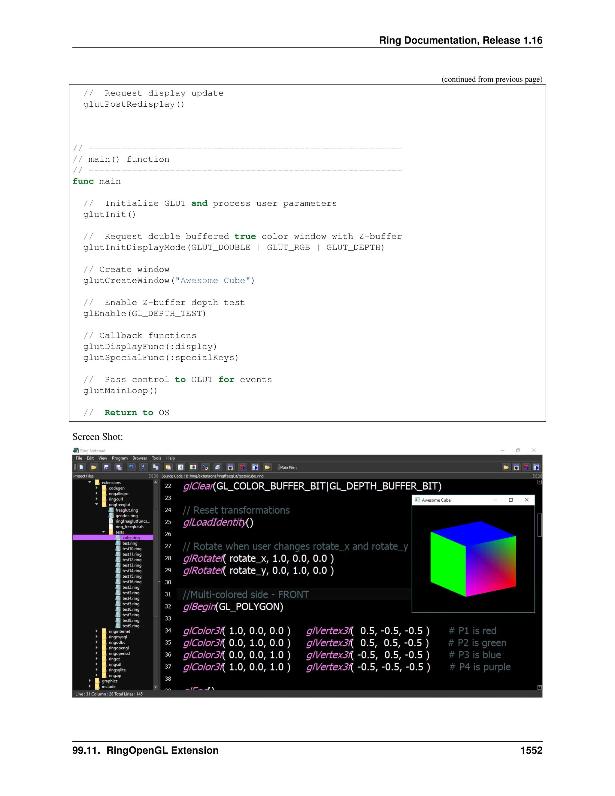Click the code editor scroll-down arrow
This screenshot has height=796, width=615.
[540, 687]
